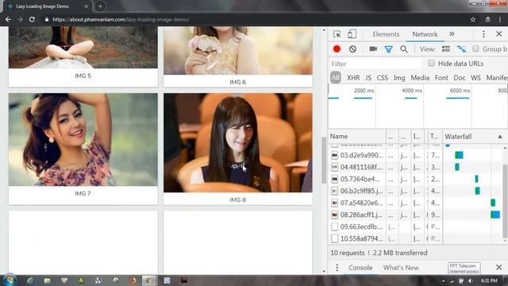Bookmark this page with the star icon
Image resolution: width=508 pixels, height=286 pixels.
(x=473, y=19)
